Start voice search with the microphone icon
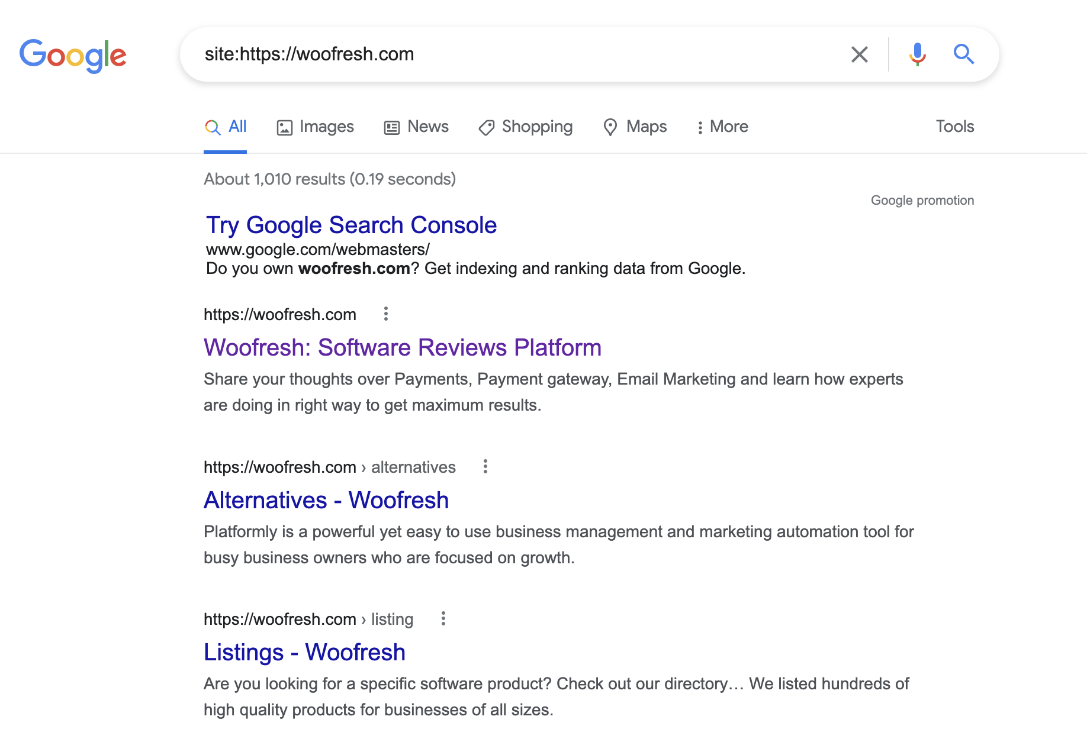Image resolution: width=1087 pixels, height=755 pixels. [x=917, y=54]
